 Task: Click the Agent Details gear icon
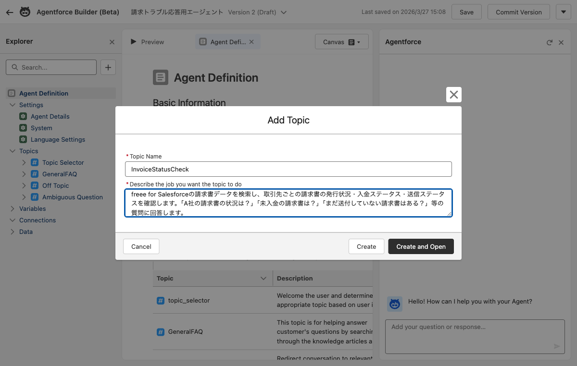click(23, 116)
